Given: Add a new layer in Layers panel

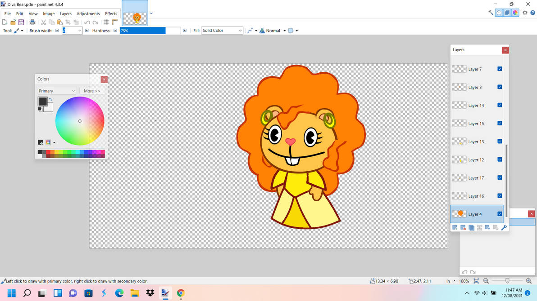Looking at the screenshot, I should pos(455,227).
